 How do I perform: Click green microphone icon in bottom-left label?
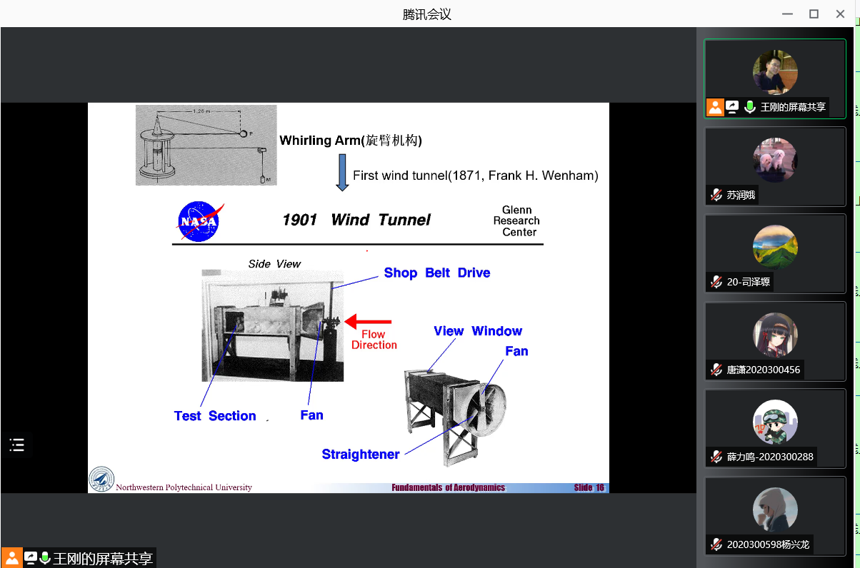[x=45, y=558]
